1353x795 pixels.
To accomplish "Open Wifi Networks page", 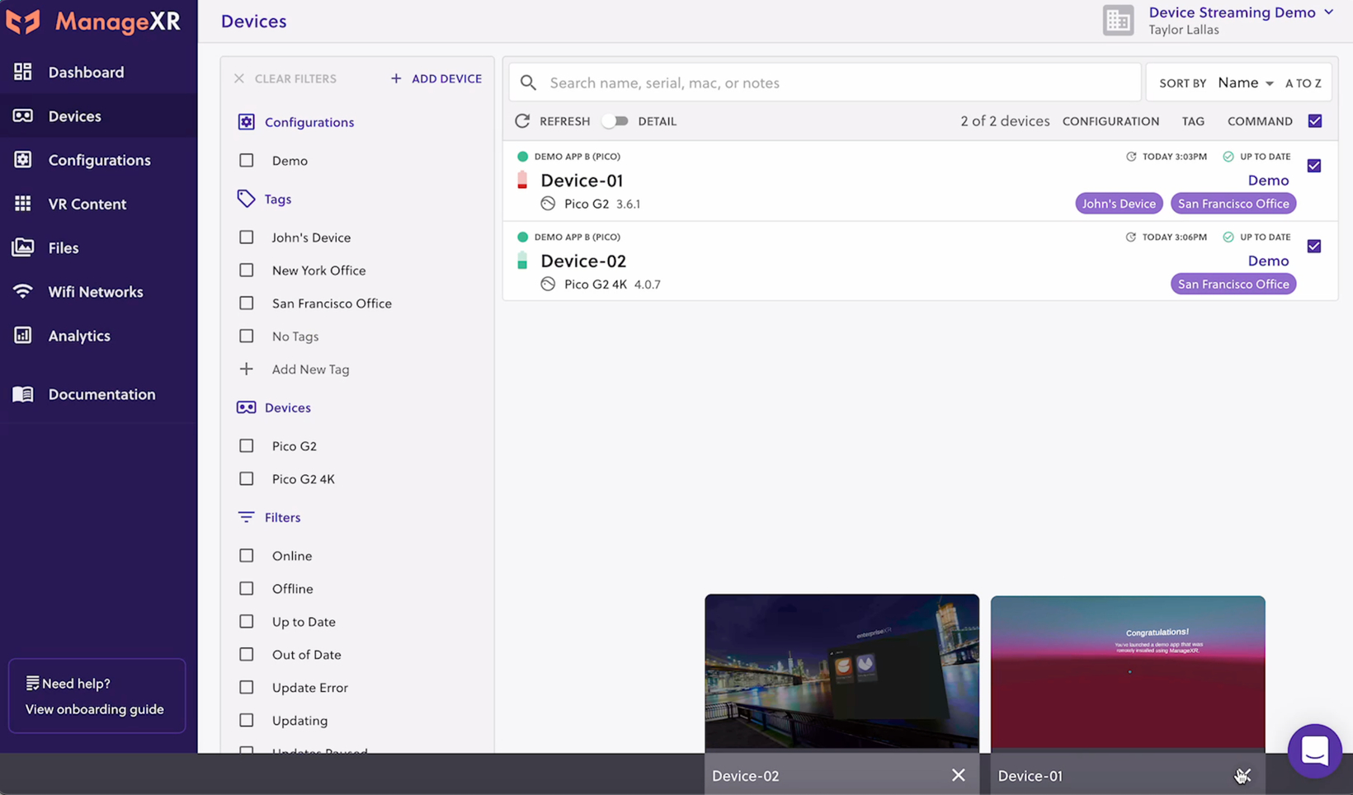I will (x=95, y=292).
